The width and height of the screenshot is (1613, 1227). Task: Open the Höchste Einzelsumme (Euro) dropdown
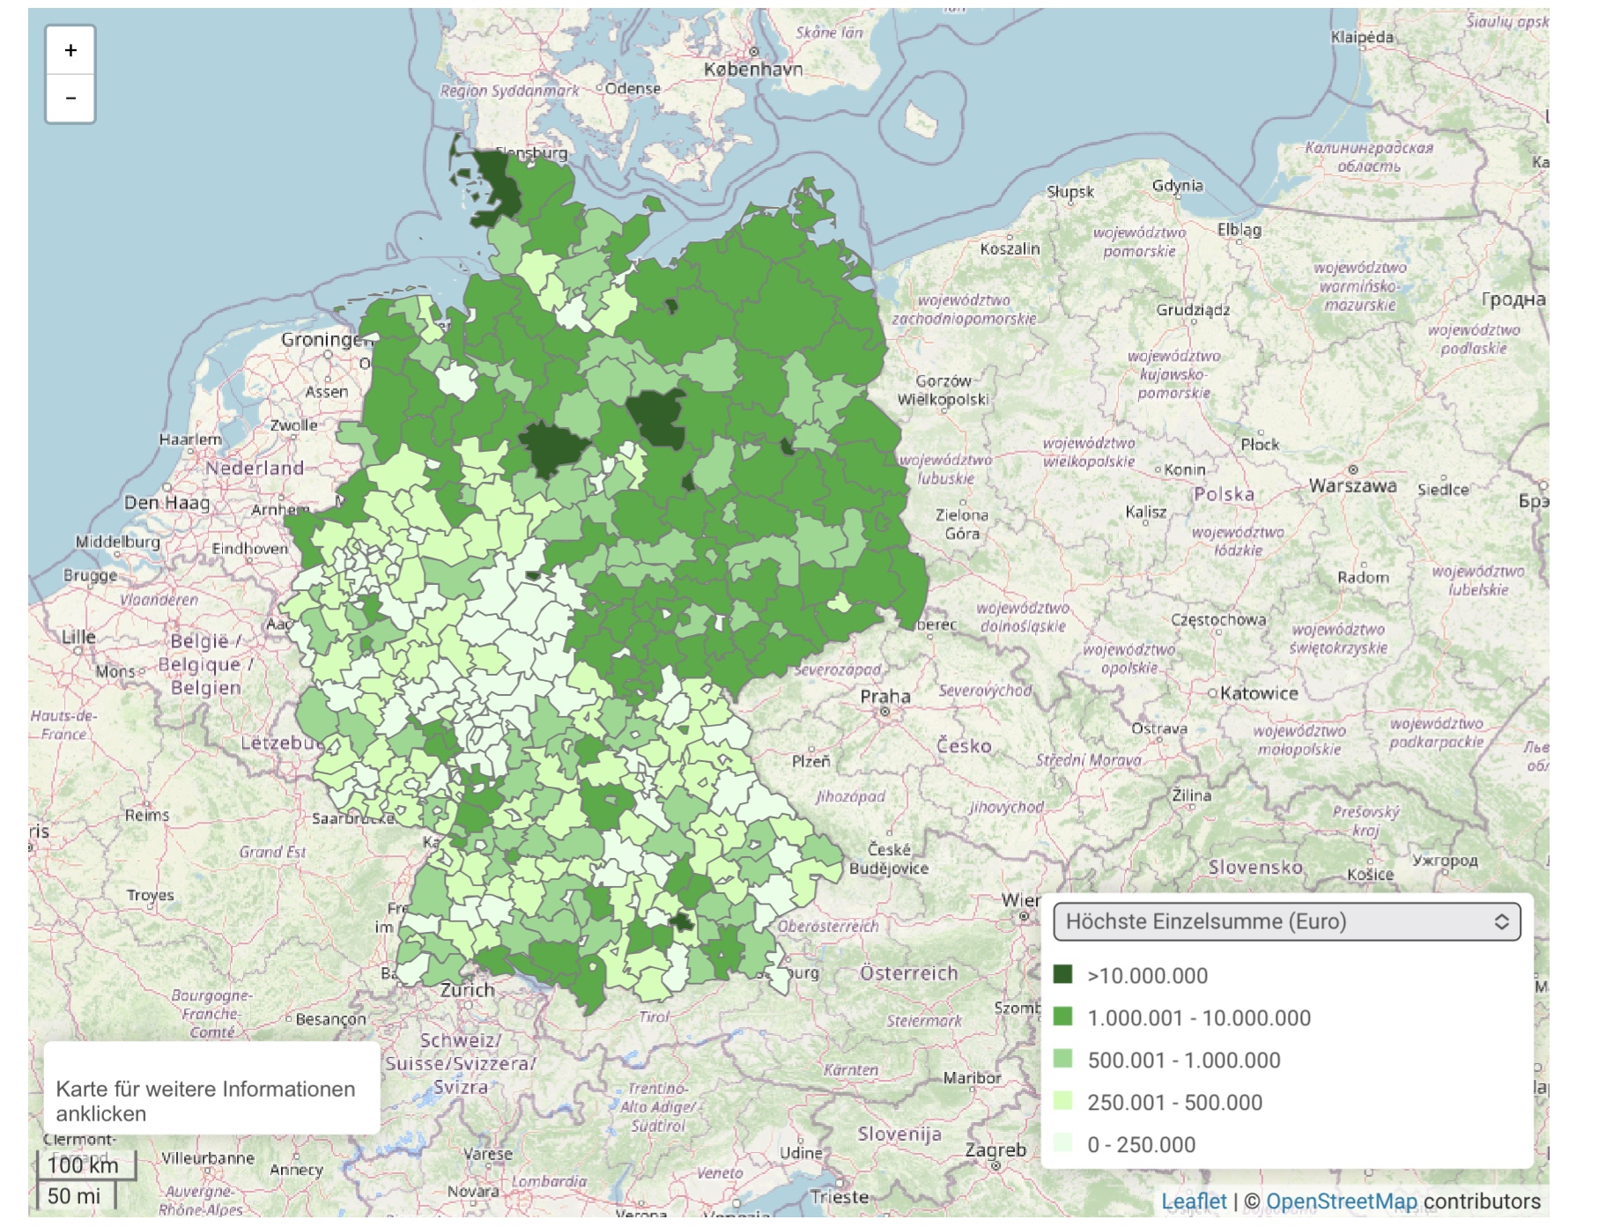click(1287, 921)
